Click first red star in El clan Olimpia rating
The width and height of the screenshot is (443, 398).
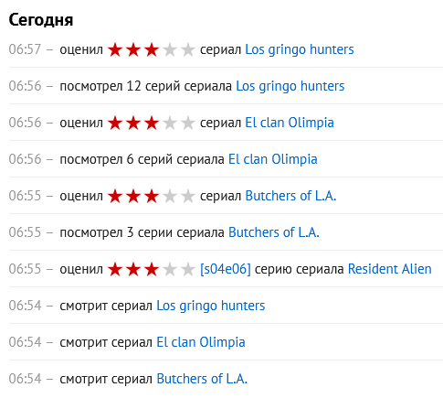pyautogui.click(x=115, y=123)
